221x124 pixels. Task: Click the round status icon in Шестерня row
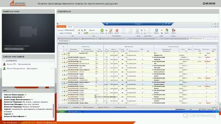pos(62,66)
